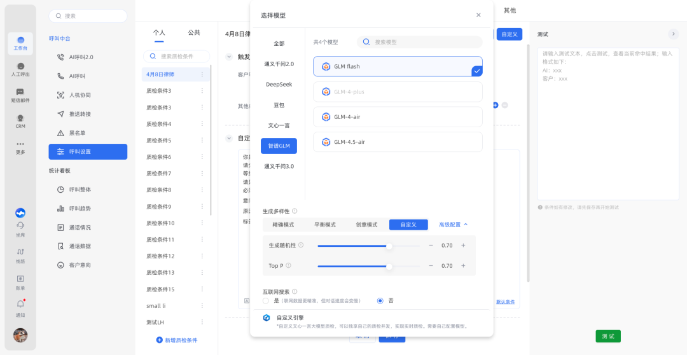The image size is (687, 355).
Task: Click the 搜索模型 search field
Action: click(x=420, y=42)
